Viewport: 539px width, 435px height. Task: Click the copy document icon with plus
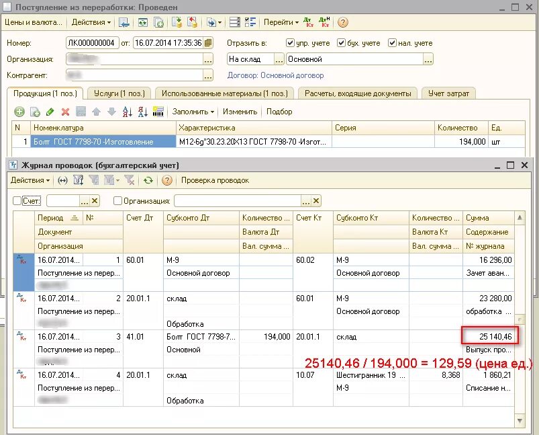click(x=158, y=22)
